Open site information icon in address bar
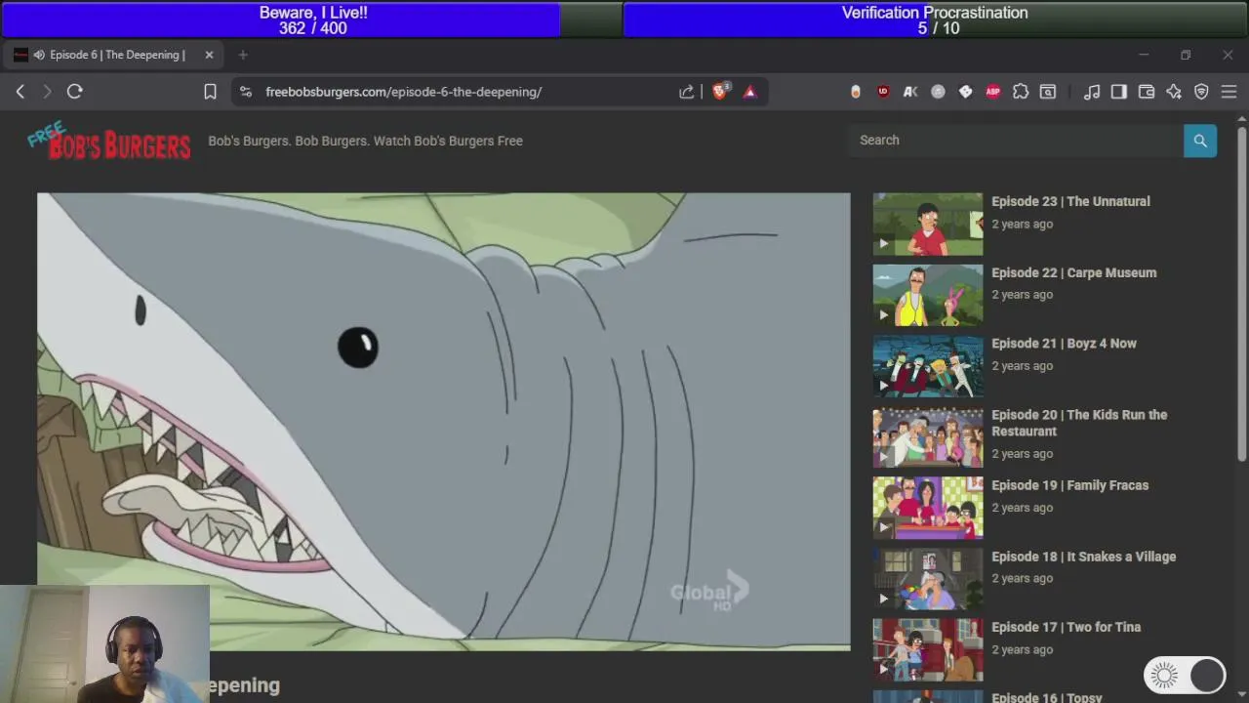The image size is (1249, 703). coord(246,92)
